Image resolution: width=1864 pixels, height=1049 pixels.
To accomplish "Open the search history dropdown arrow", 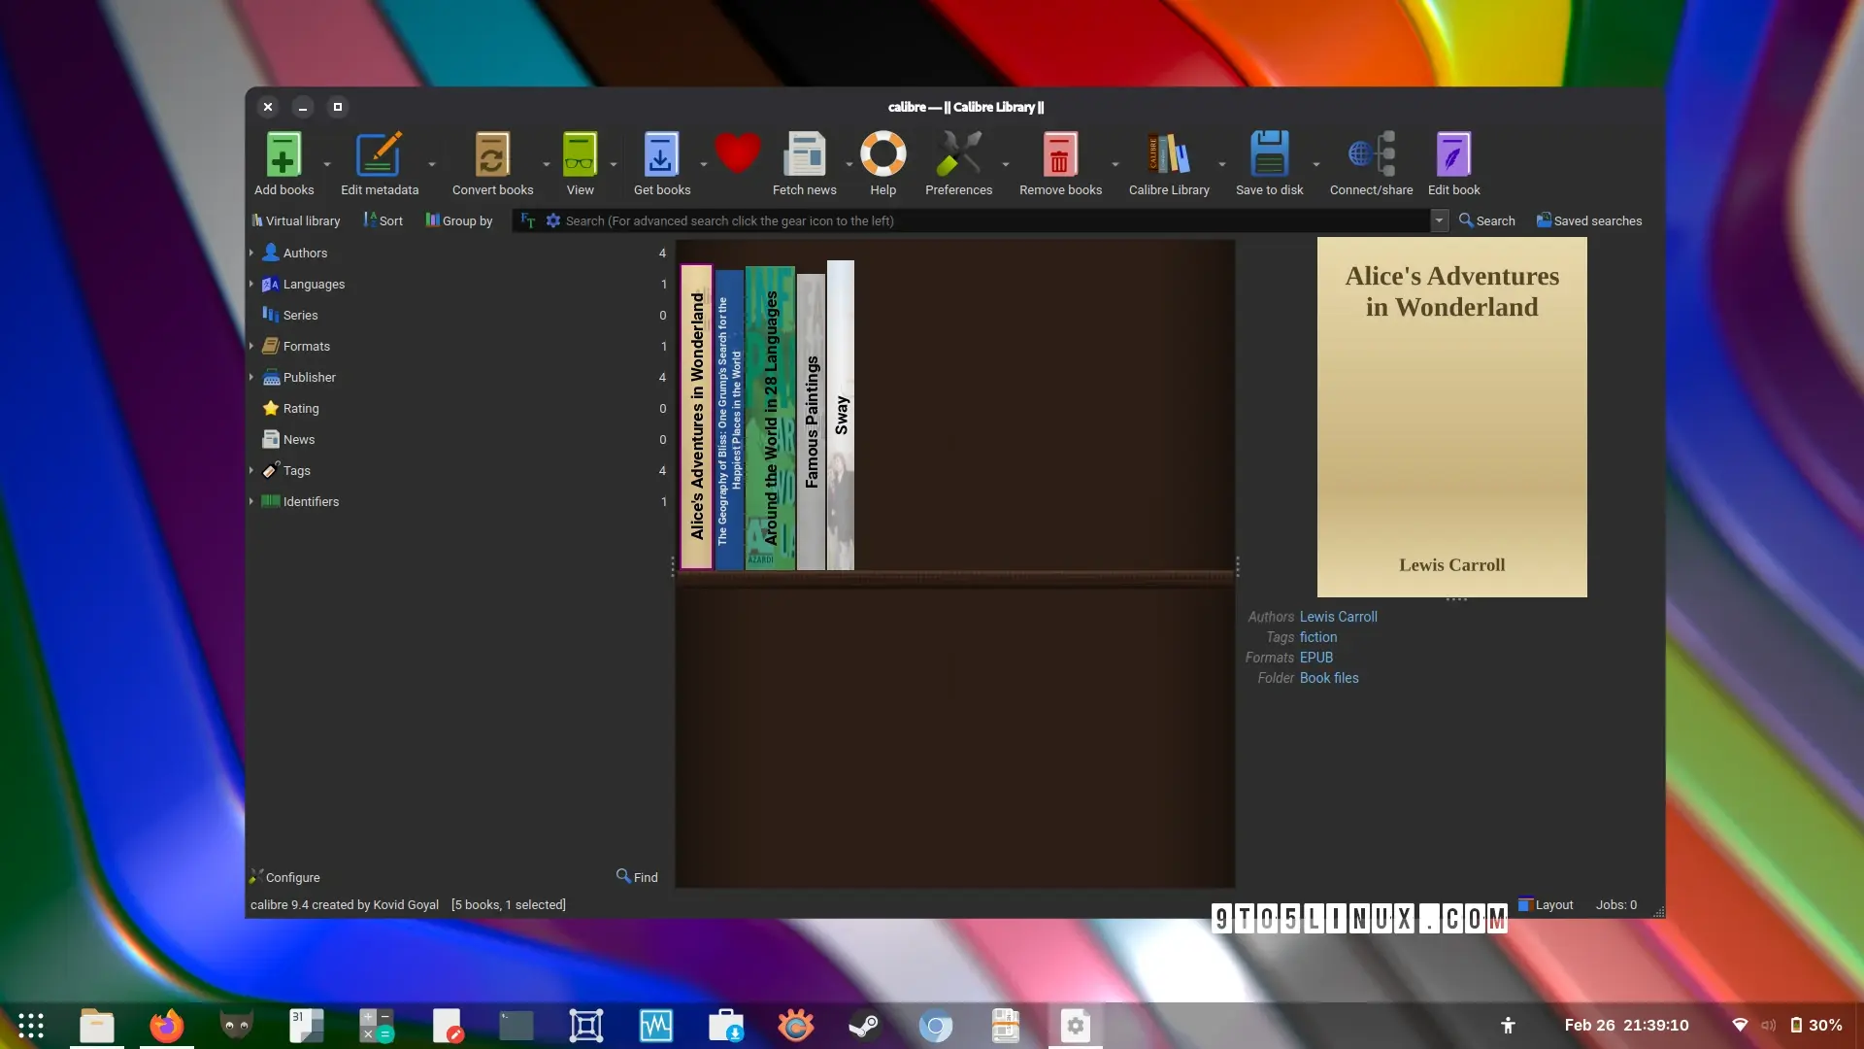I will coord(1439,220).
